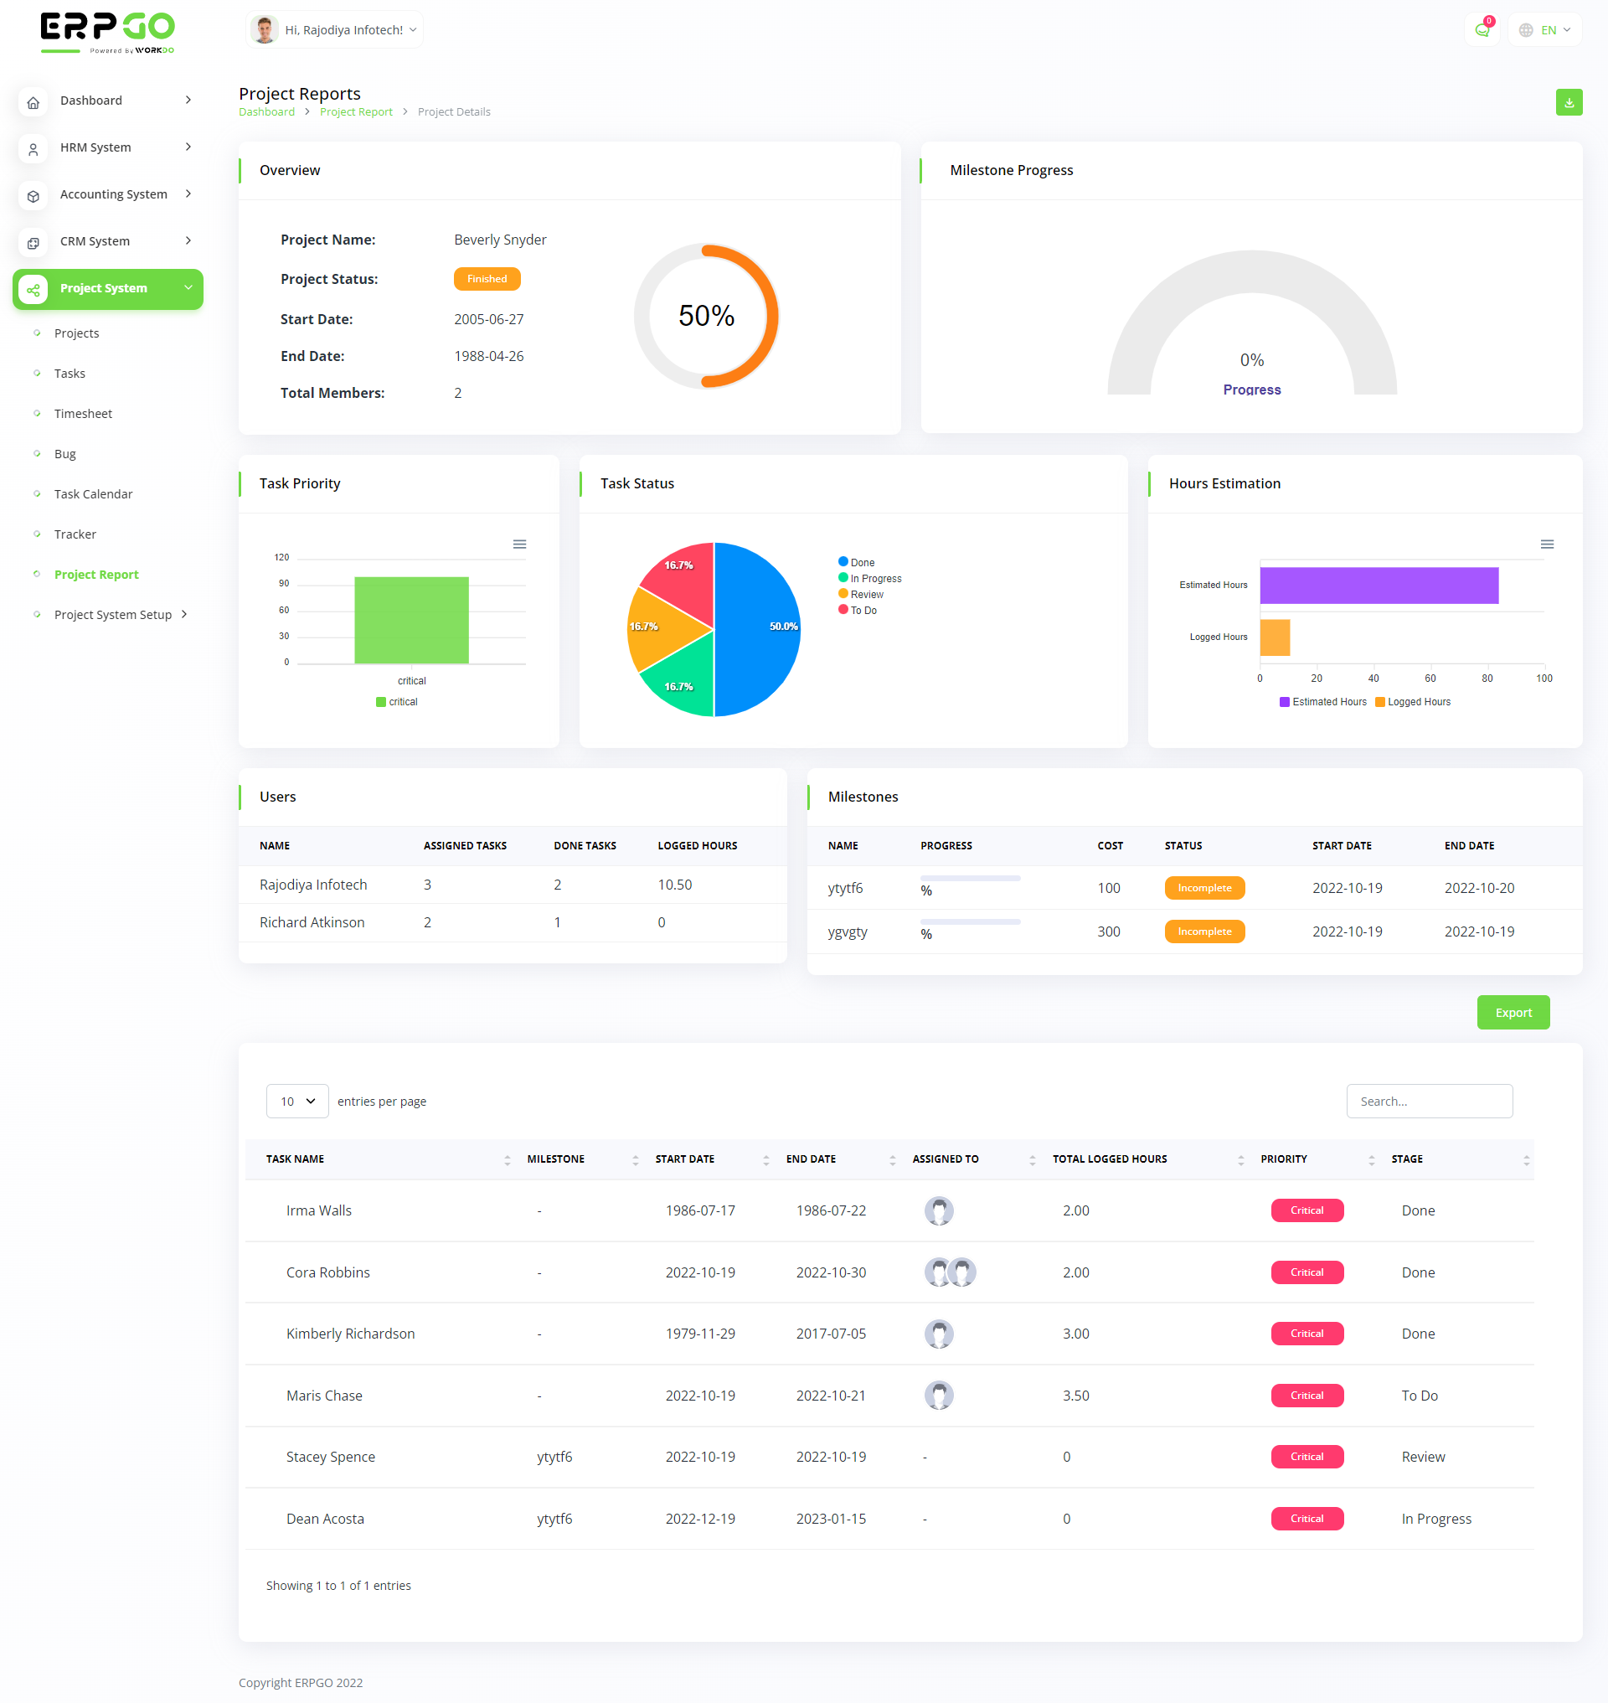Image resolution: width=1608 pixels, height=1703 pixels.
Task: Click ygvgty milestone progress bar
Action: (x=971, y=922)
